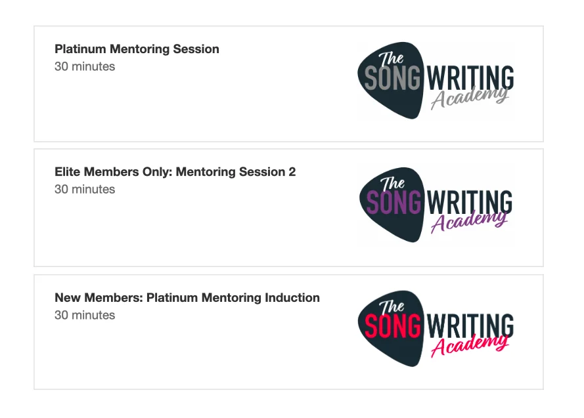Click the grey 'Academy' script text
The image size is (584, 418).
(x=470, y=98)
